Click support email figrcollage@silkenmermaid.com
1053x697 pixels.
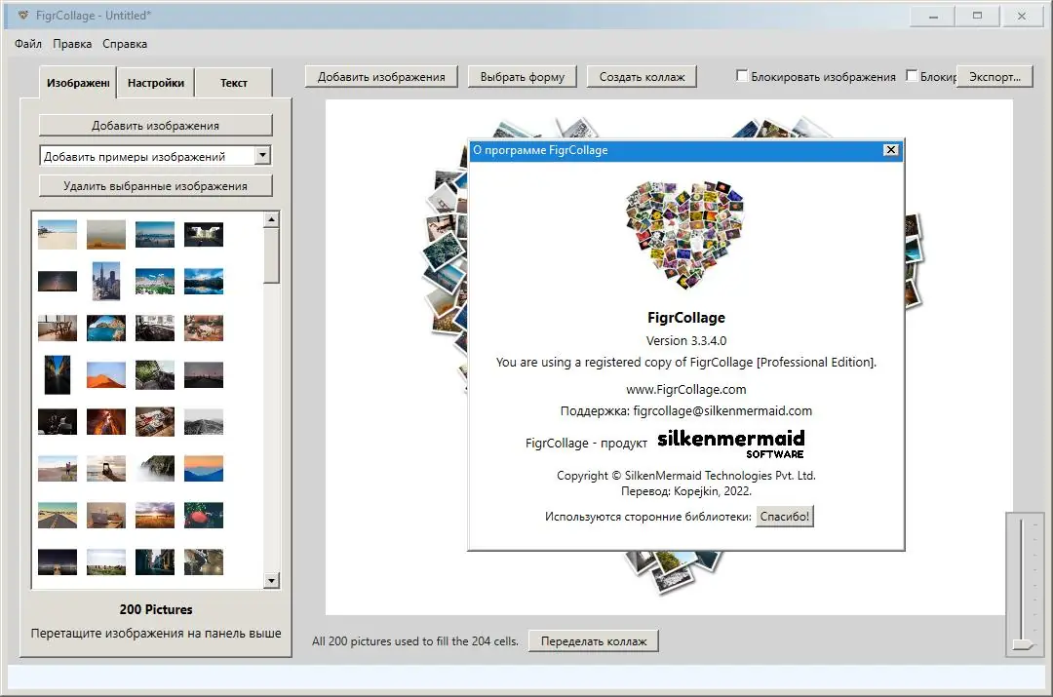click(x=722, y=411)
